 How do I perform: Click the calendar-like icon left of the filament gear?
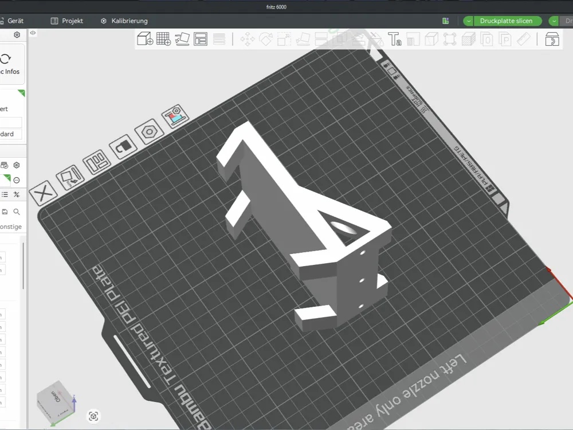(5, 165)
